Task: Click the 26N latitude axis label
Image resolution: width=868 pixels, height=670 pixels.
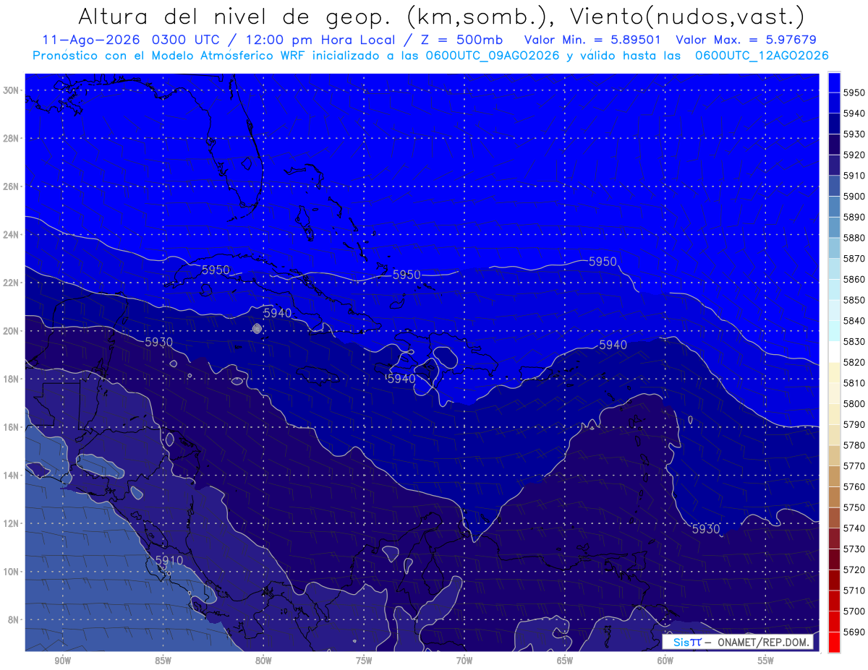Action: click(x=11, y=186)
